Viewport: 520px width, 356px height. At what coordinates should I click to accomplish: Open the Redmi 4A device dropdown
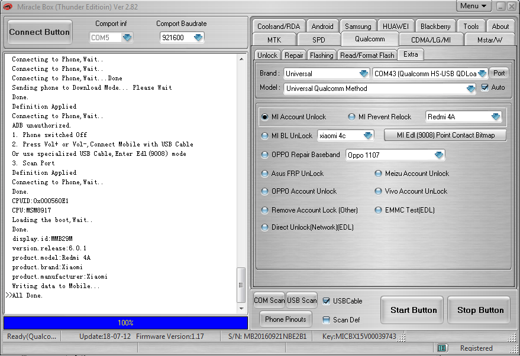496,116
